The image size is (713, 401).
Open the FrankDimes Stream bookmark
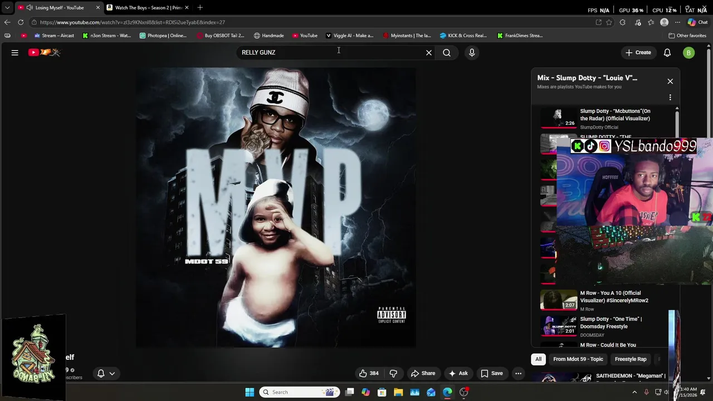coord(520,36)
